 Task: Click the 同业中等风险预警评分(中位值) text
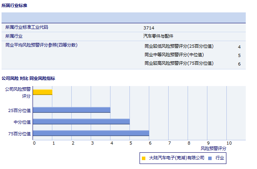174,55
